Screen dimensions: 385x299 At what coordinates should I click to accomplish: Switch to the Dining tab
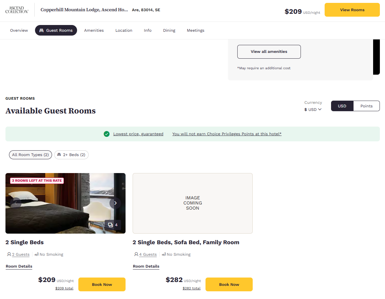coord(169,30)
